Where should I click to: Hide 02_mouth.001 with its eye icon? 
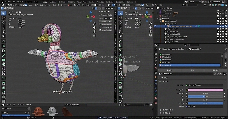click(x=223, y=29)
